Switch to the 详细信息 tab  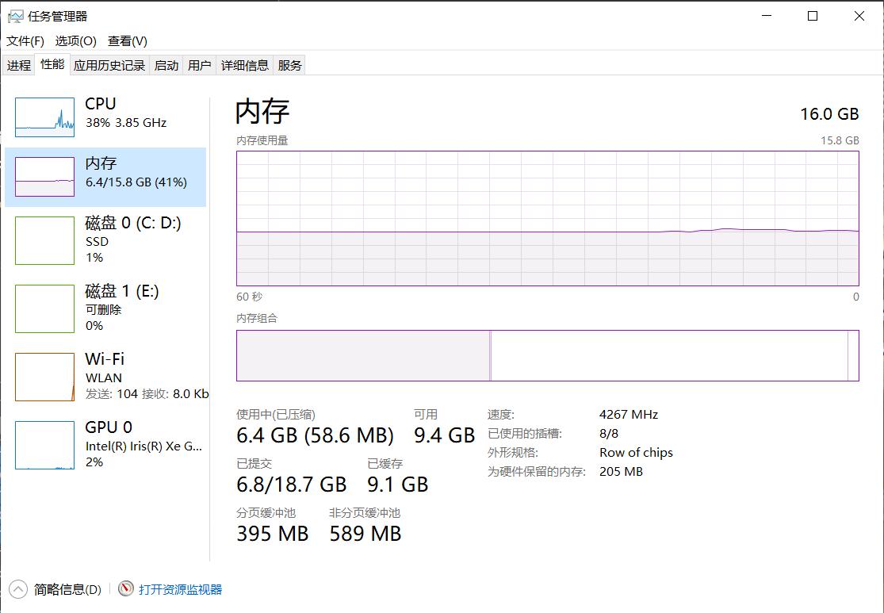(245, 66)
